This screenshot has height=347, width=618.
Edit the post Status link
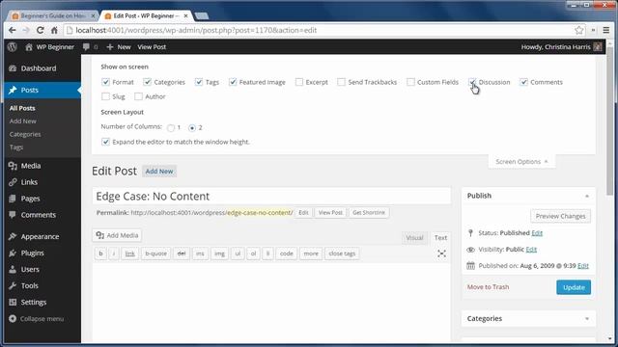(537, 233)
